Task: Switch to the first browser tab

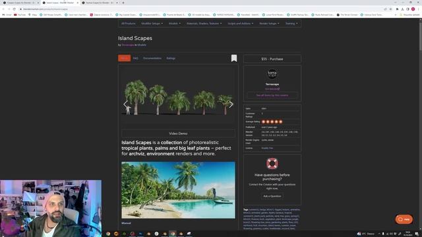Action: [20, 3]
